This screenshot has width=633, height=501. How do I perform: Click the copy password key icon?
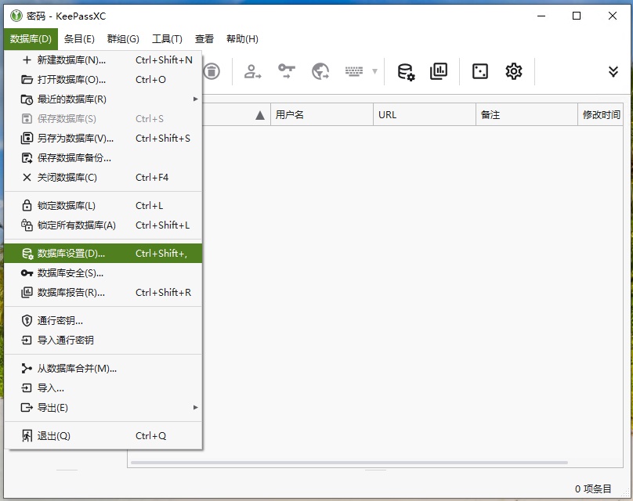coord(286,71)
